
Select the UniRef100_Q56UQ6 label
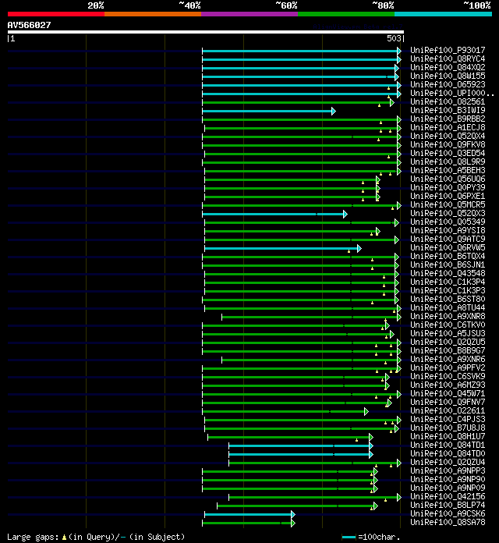click(x=448, y=179)
